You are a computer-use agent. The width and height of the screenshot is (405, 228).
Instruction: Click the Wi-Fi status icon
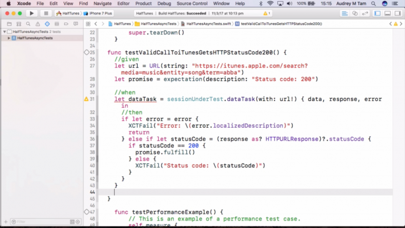tap(270, 3)
